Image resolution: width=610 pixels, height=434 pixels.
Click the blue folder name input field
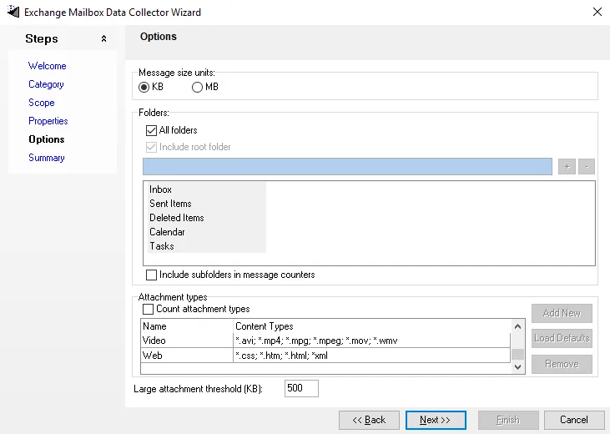(347, 167)
